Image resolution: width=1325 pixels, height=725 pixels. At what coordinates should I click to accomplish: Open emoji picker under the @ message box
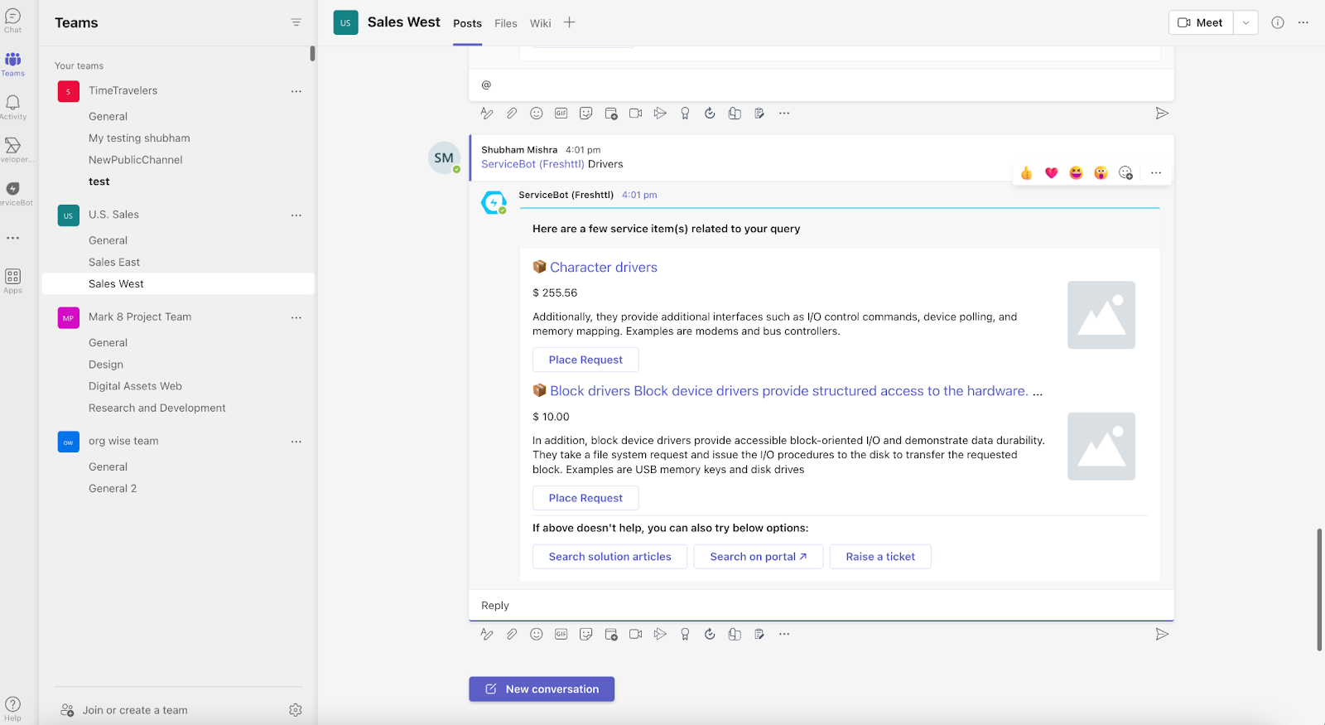[537, 114]
